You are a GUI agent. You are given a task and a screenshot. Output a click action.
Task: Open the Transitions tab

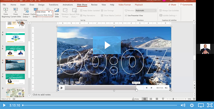pos(53,5)
